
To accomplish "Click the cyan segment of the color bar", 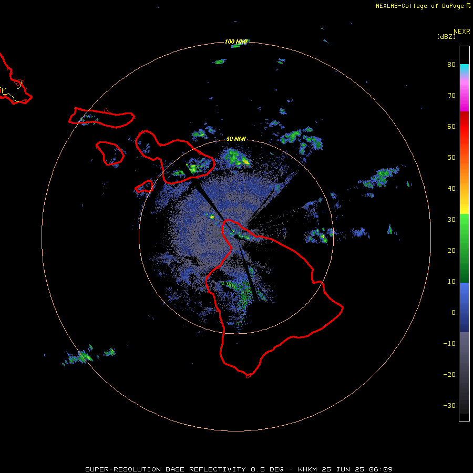I will [x=464, y=68].
